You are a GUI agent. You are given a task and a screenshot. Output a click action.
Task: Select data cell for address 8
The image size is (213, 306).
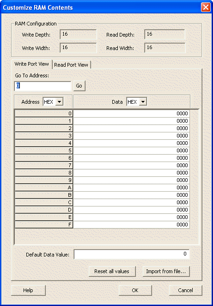tap(131, 173)
